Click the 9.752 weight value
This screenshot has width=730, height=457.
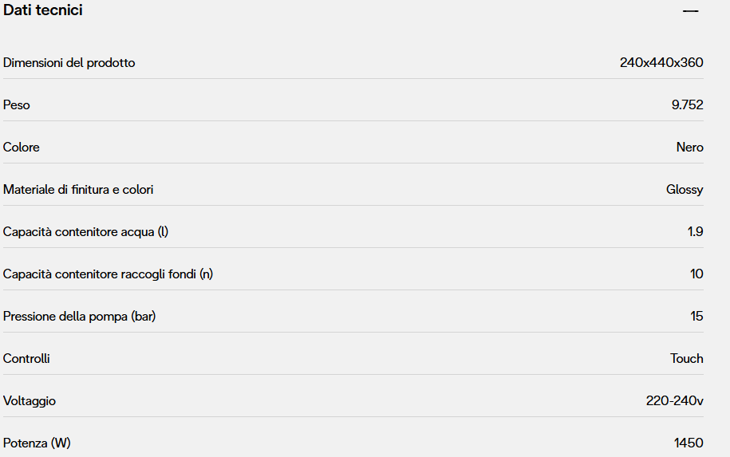[x=687, y=104]
